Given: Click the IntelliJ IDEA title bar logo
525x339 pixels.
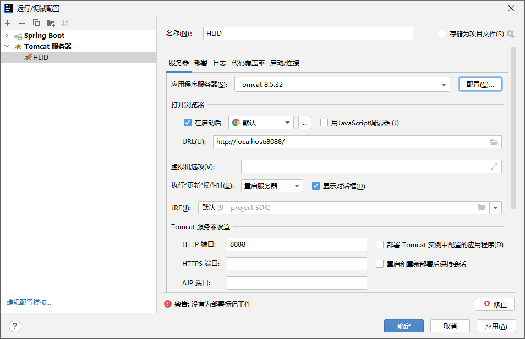Looking at the screenshot, I should click(9, 8).
